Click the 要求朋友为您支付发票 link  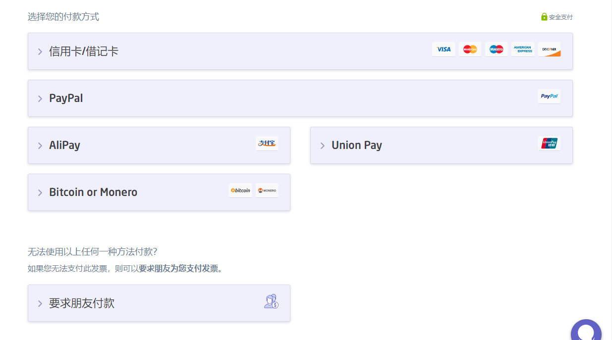coord(180,269)
